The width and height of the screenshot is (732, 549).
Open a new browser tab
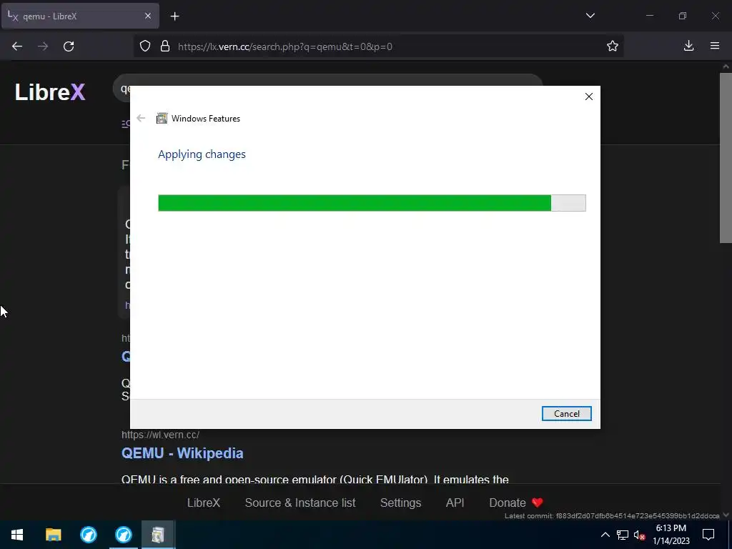point(174,16)
